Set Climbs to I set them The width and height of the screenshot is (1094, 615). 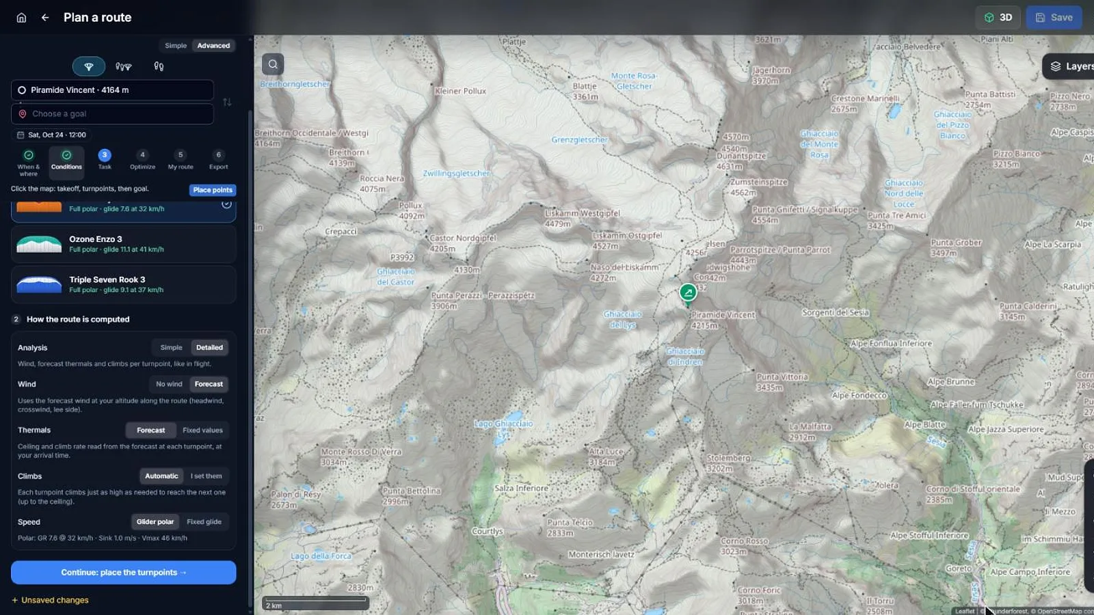pyautogui.click(x=206, y=476)
